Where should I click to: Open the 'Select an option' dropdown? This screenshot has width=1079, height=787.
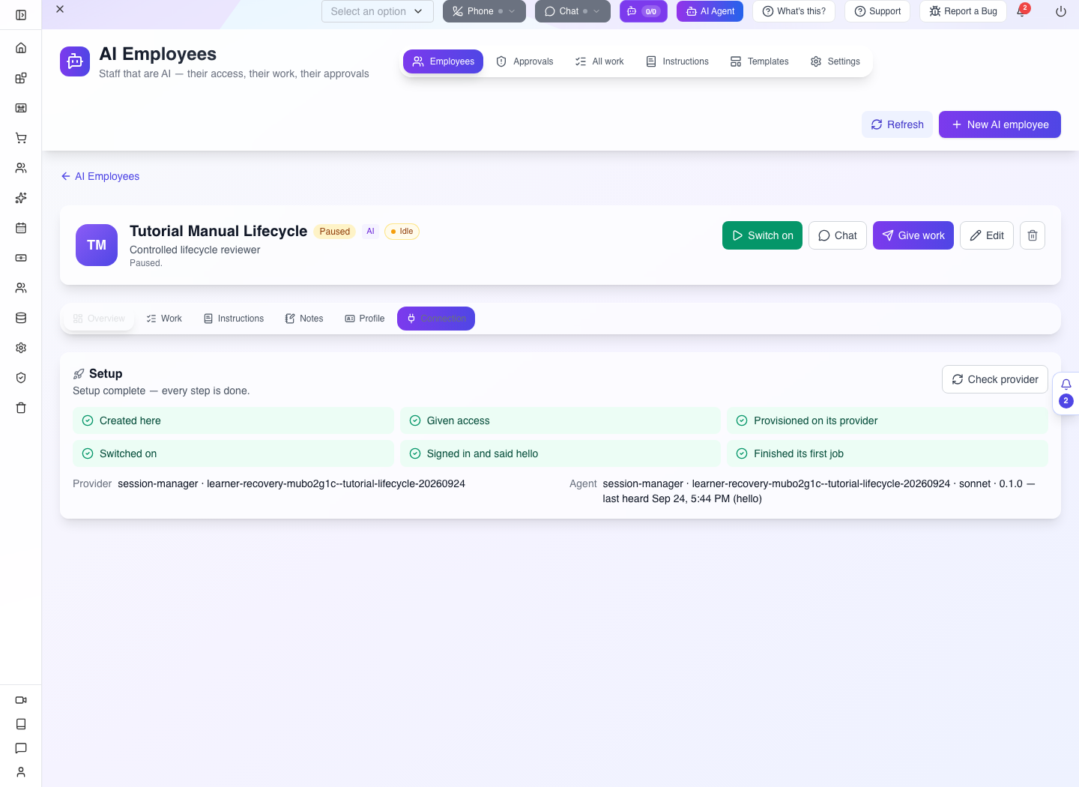tap(378, 11)
